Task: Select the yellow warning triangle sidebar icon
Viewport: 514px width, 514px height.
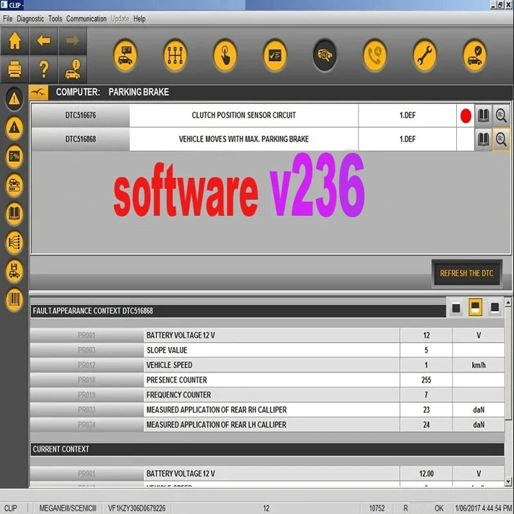Action: click(x=14, y=127)
